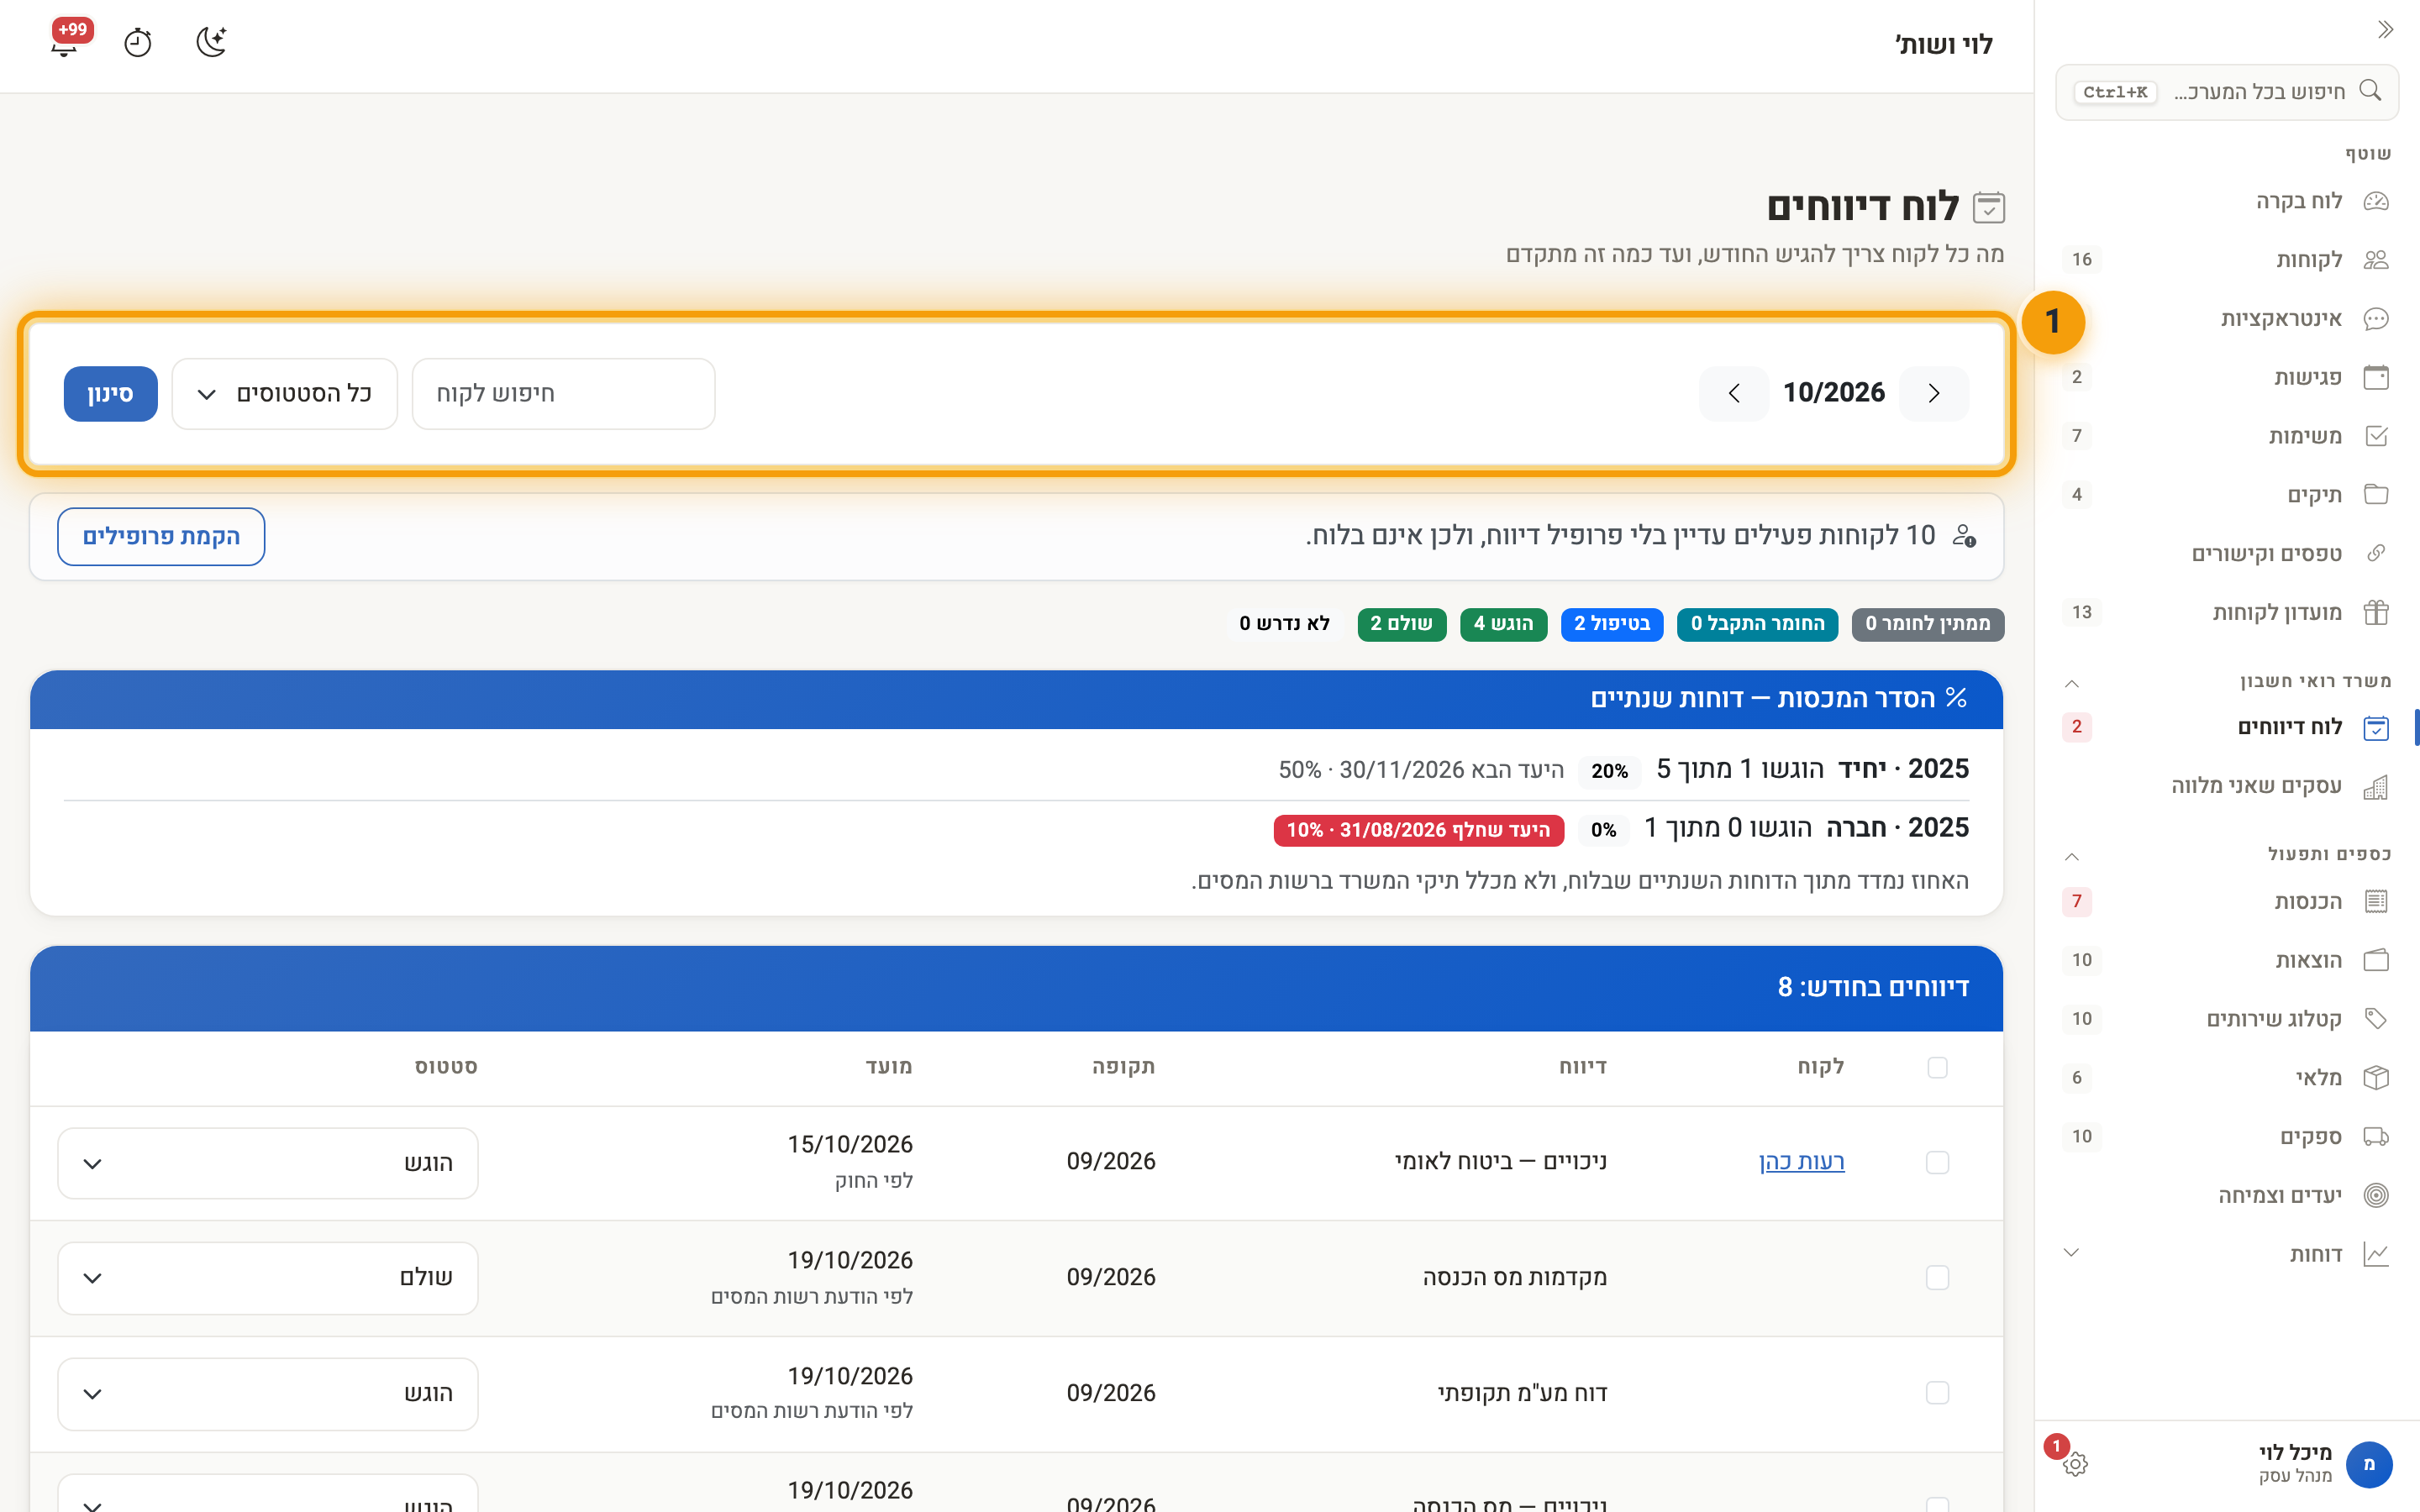This screenshot has height=1512, width=2420.
Task: Open the רעות כהן client link
Action: (1801, 1161)
